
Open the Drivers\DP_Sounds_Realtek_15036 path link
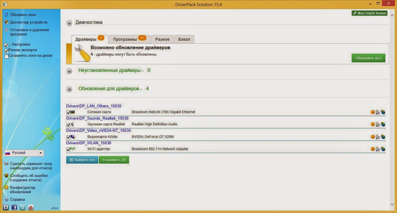97,118
